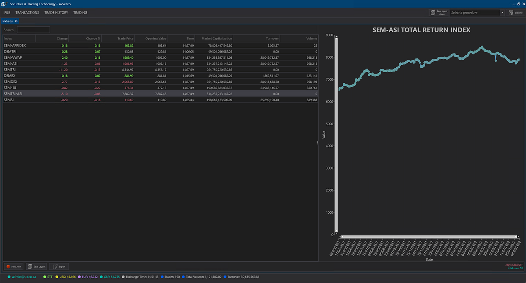Open the TRADE HISTORY menu
The width and height of the screenshot is (526, 283).
tap(56, 13)
